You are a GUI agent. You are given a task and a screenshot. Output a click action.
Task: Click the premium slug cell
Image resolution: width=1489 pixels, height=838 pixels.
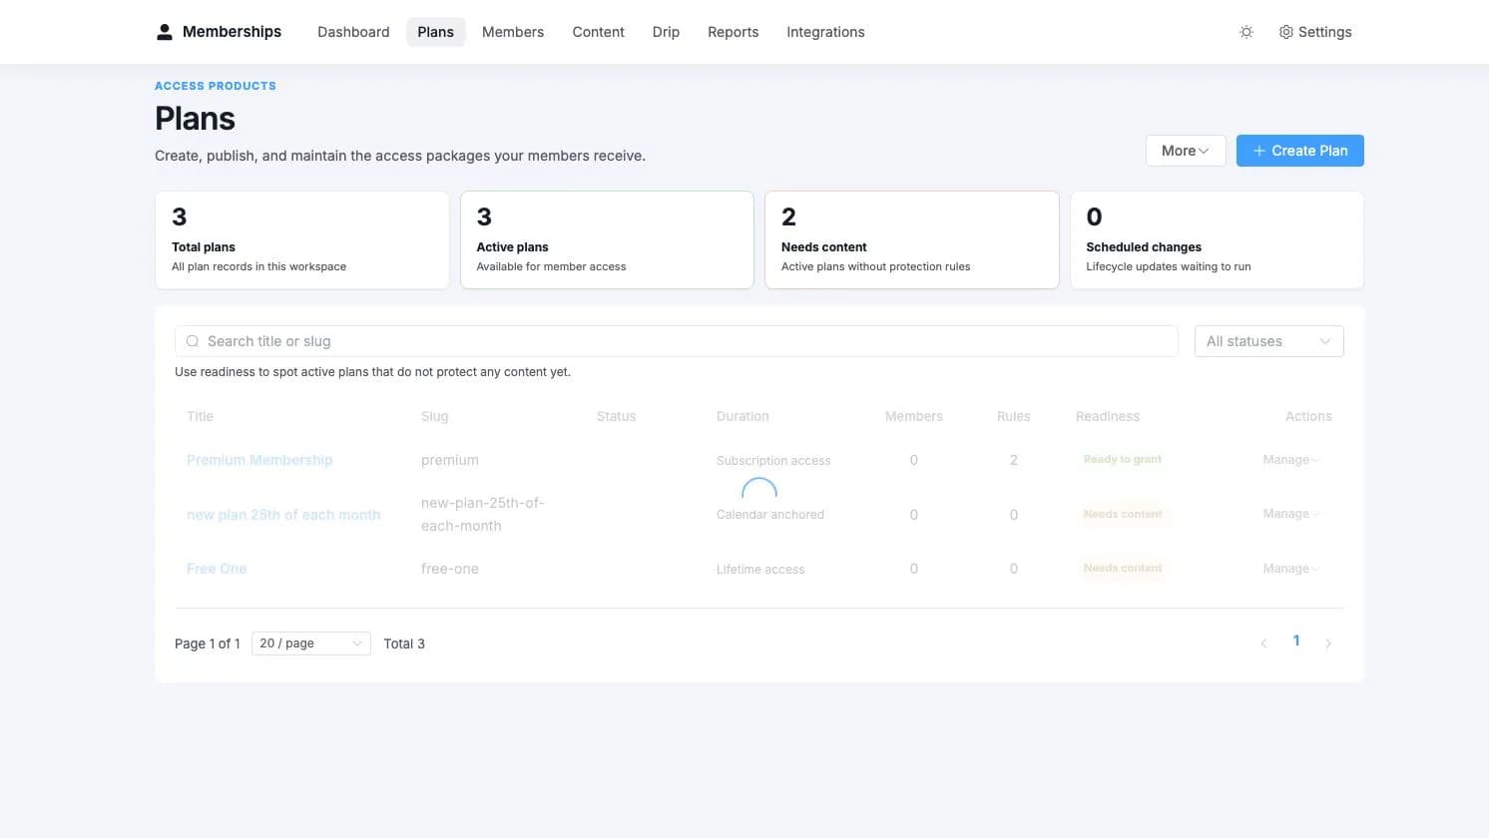pyautogui.click(x=450, y=460)
